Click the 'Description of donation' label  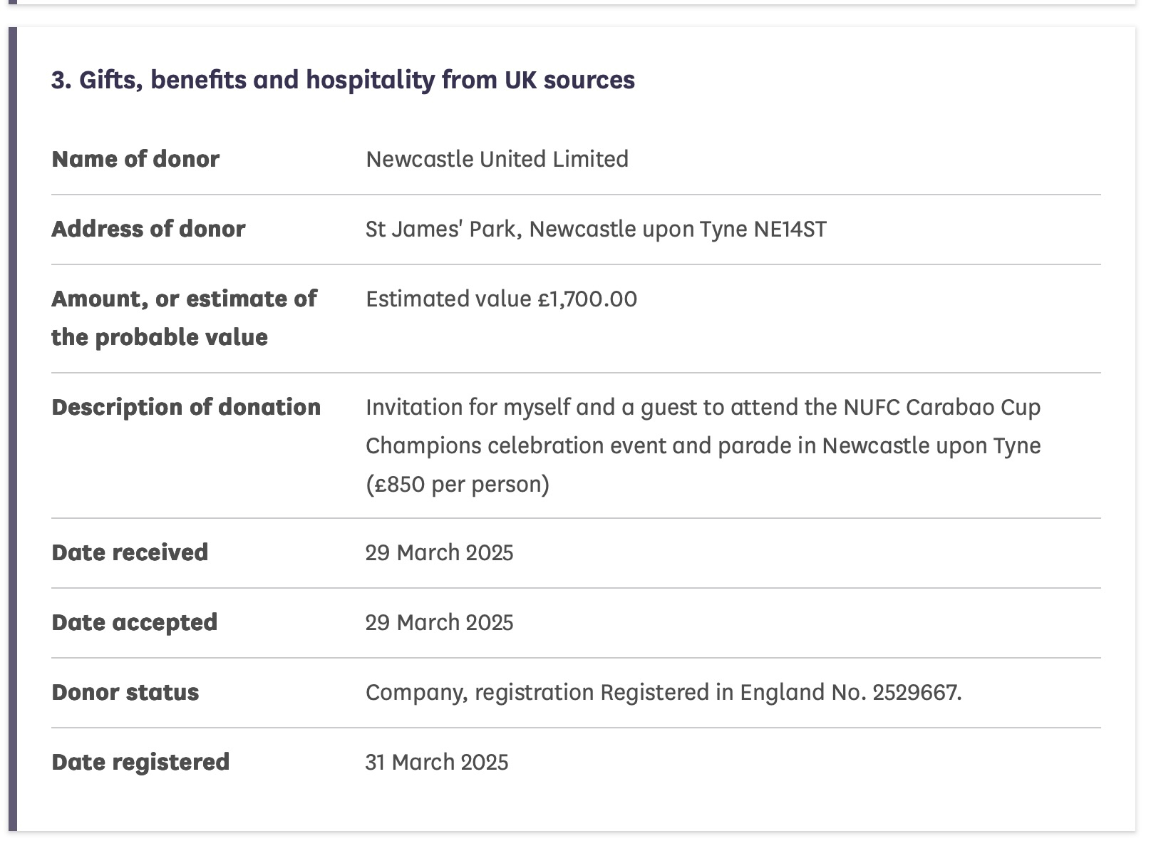click(186, 407)
